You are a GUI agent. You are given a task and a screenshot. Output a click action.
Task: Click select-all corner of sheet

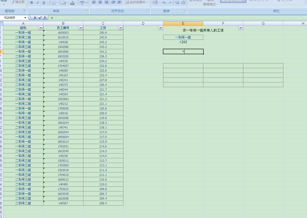2,23
